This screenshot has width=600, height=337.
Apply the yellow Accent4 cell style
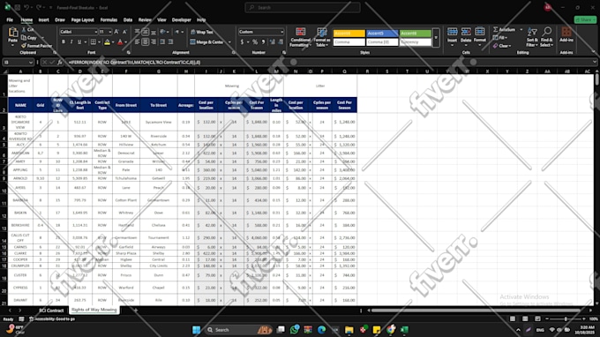349,34
